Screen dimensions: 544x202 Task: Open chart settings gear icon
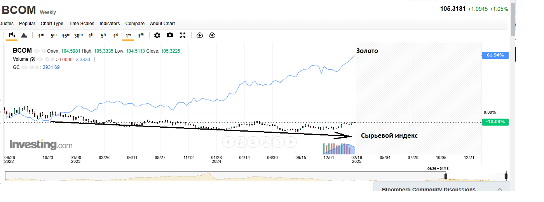coord(157,35)
